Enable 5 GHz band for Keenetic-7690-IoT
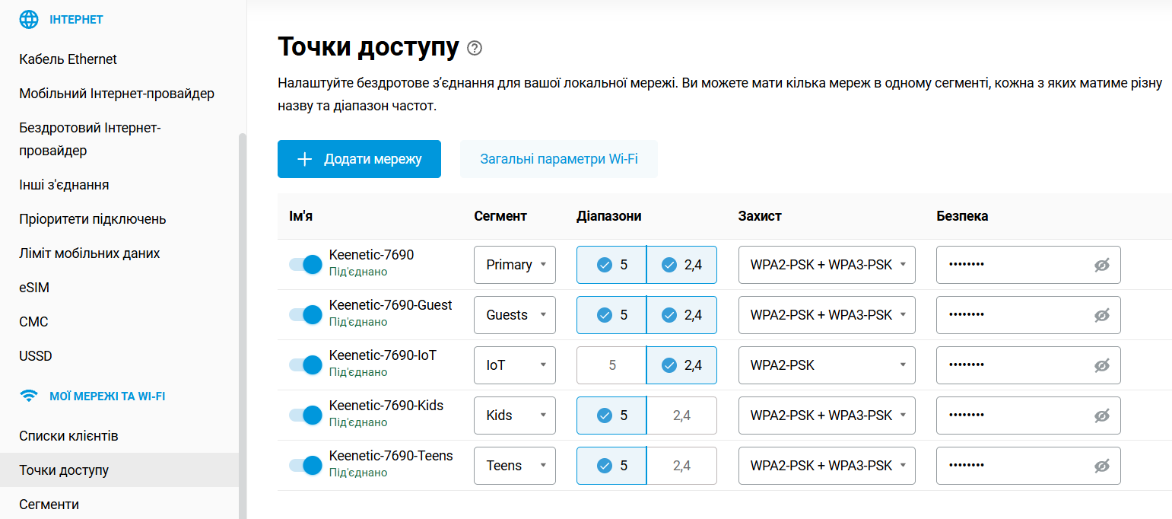The width and height of the screenshot is (1172, 519). 611,365
